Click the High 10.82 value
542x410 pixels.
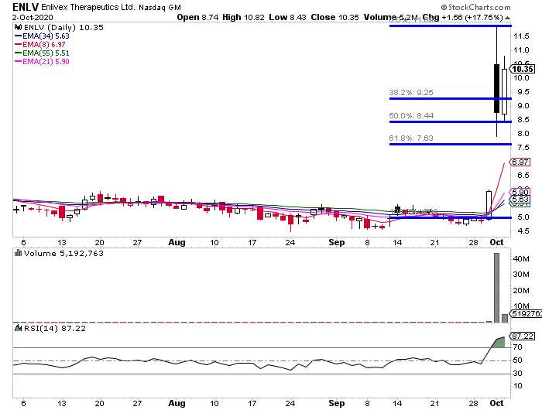point(243,17)
